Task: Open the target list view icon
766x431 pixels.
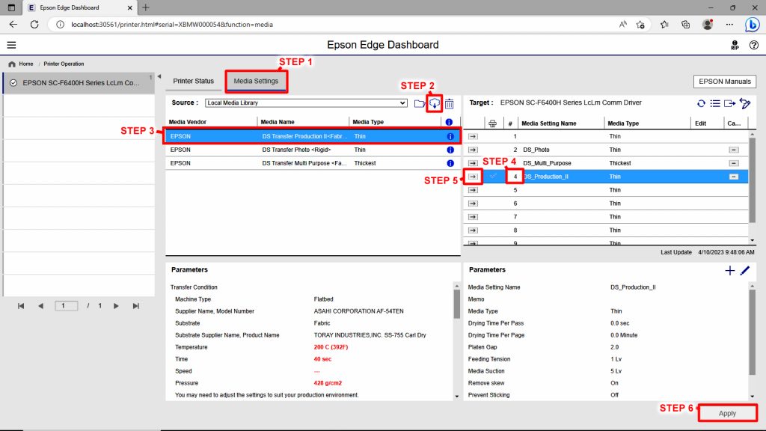Action: (715, 103)
